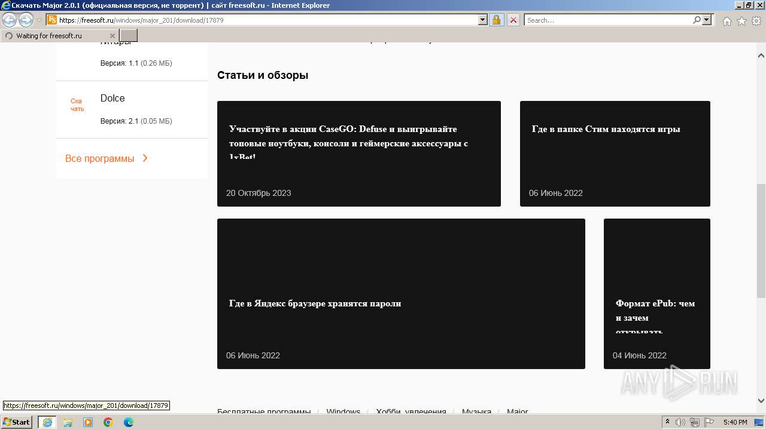Viewport: 766px width, 430px height.
Task: Open Internet Explorer from the taskbar
Action: tap(47, 422)
